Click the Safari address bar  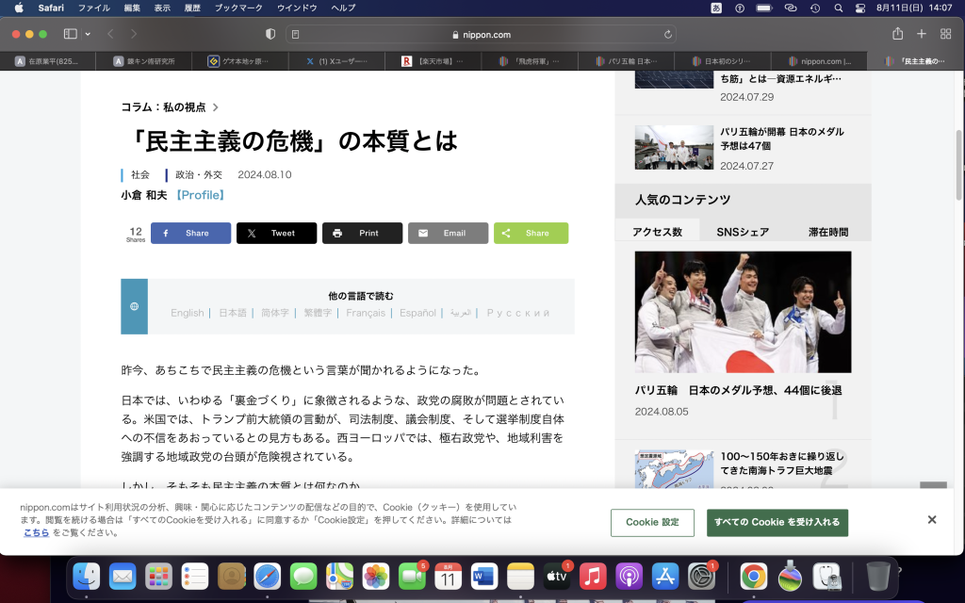482,34
